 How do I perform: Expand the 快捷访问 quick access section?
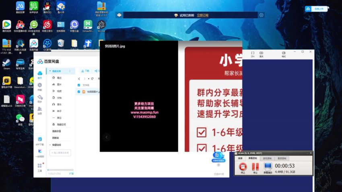(50, 145)
